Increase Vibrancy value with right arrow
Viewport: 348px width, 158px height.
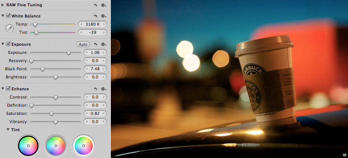pos(104,122)
